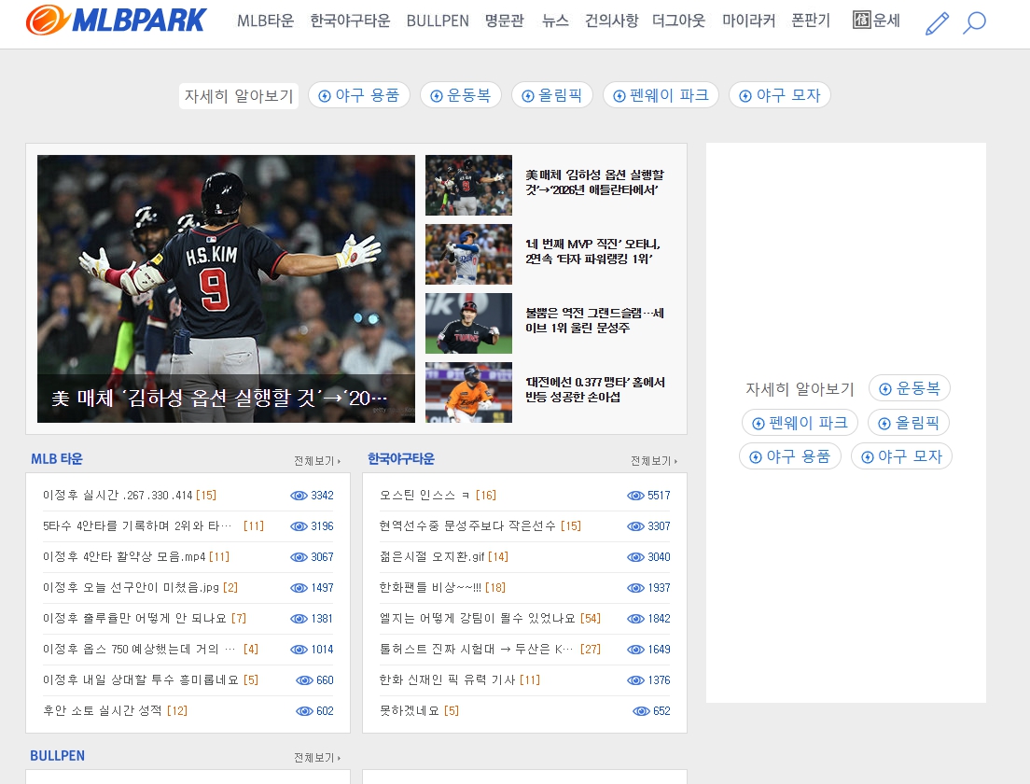This screenshot has width=1030, height=784.
Task: Click eye icon beside 5517 views
Action: (635, 496)
